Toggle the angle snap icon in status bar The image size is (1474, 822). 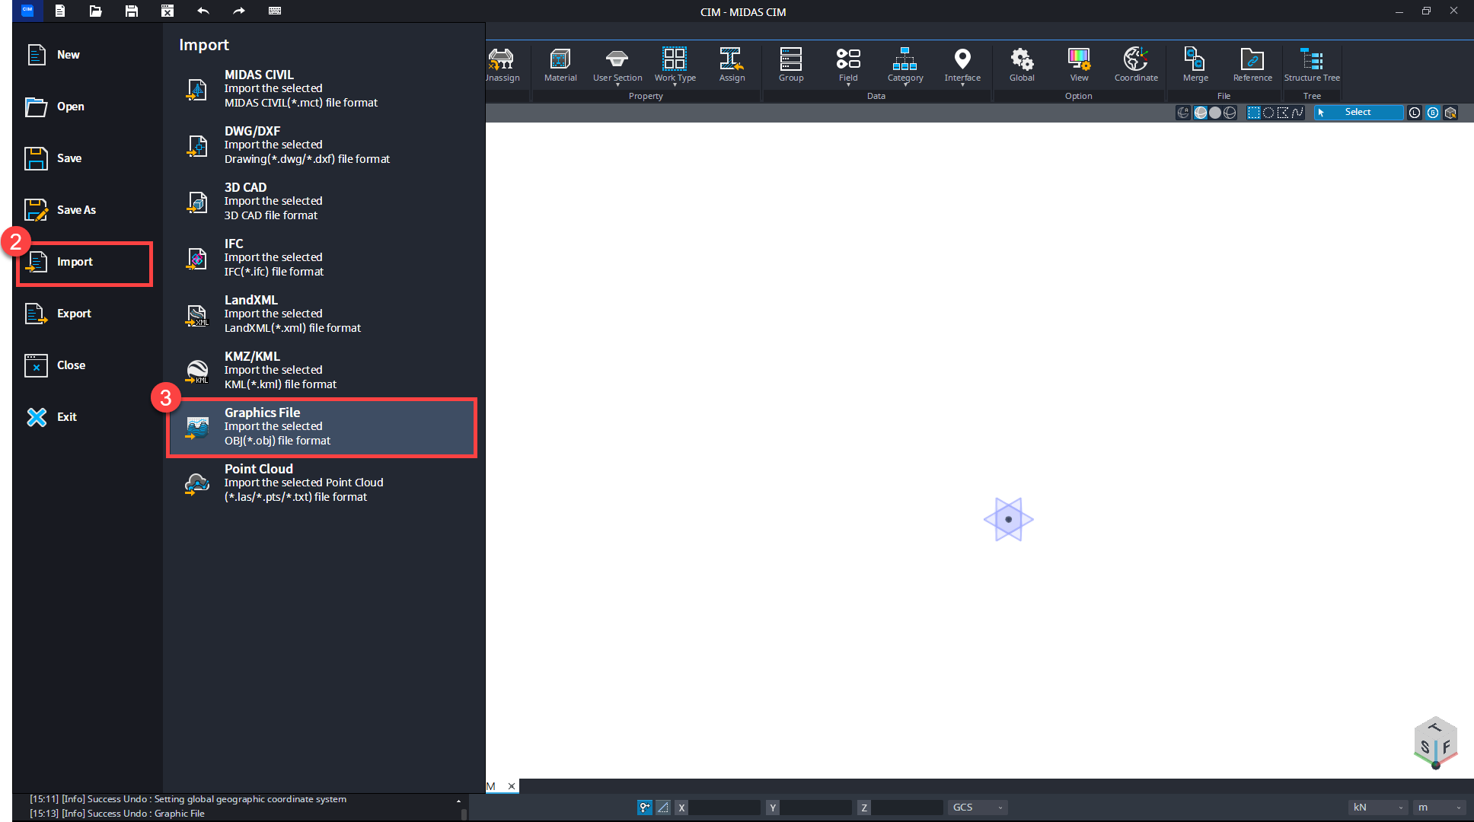tap(663, 808)
